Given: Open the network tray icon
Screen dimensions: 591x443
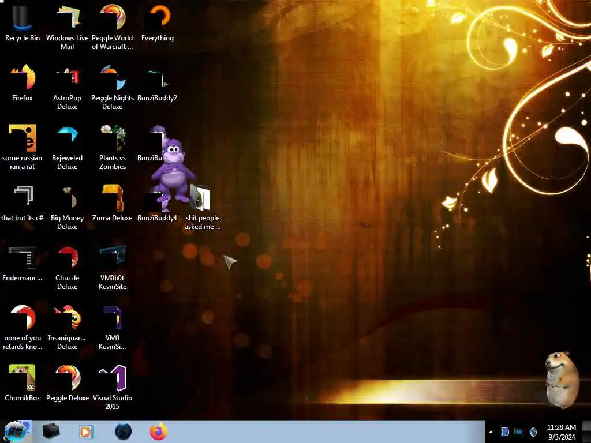Looking at the screenshot, I should click(519, 431).
